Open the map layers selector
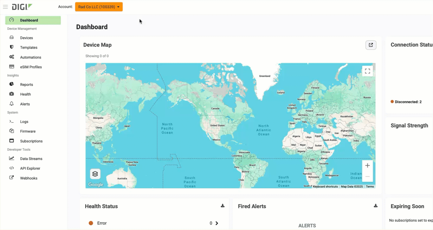 (x=95, y=174)
